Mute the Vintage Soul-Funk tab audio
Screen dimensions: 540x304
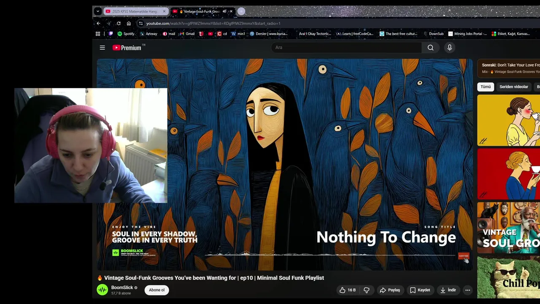[x=224, y=11]
